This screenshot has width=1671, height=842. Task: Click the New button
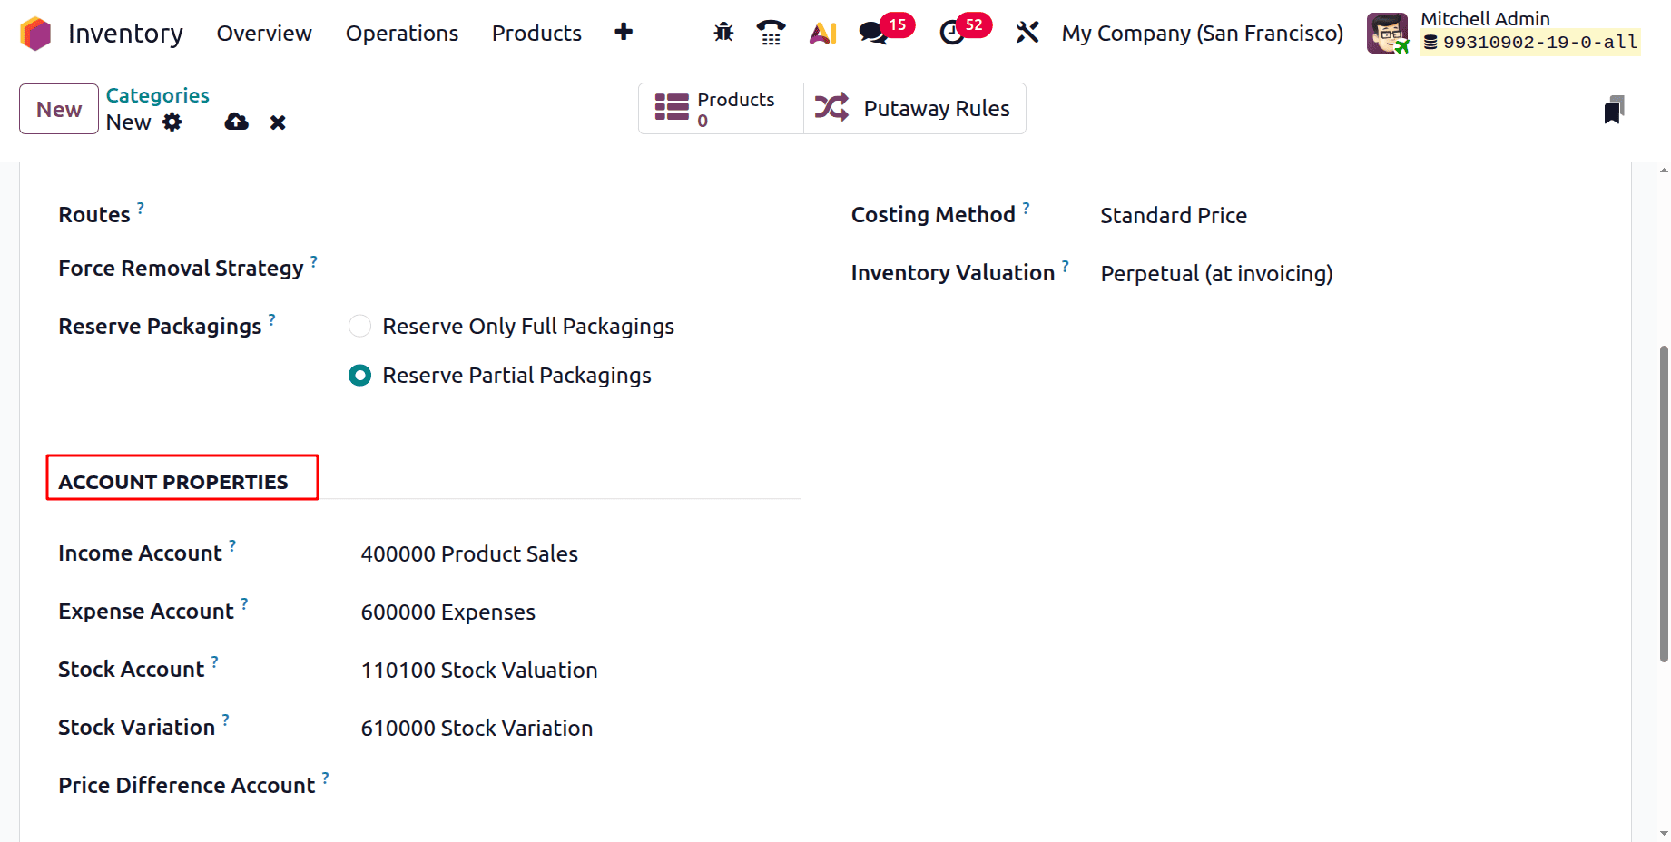tap(58, 108)
